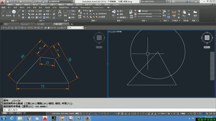Open the linetype ByLayer dropdown
This screenshot has width=216, height=121.
click(149, 16)
